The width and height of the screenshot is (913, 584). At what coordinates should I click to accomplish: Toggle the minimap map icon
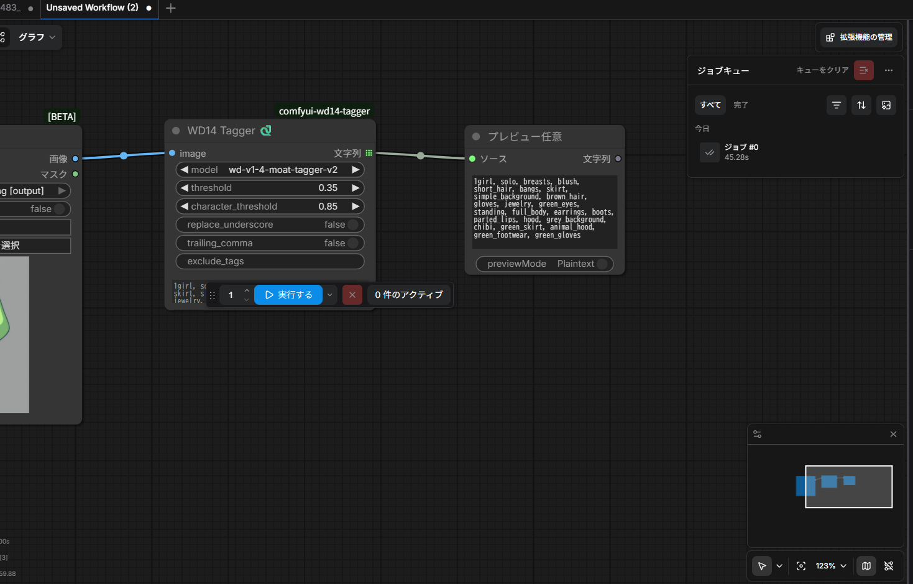866,566
